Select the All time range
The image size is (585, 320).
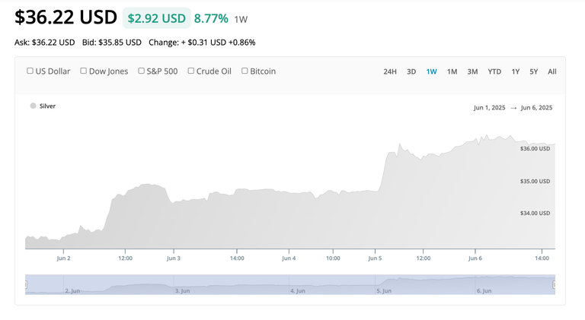(551, 71)
